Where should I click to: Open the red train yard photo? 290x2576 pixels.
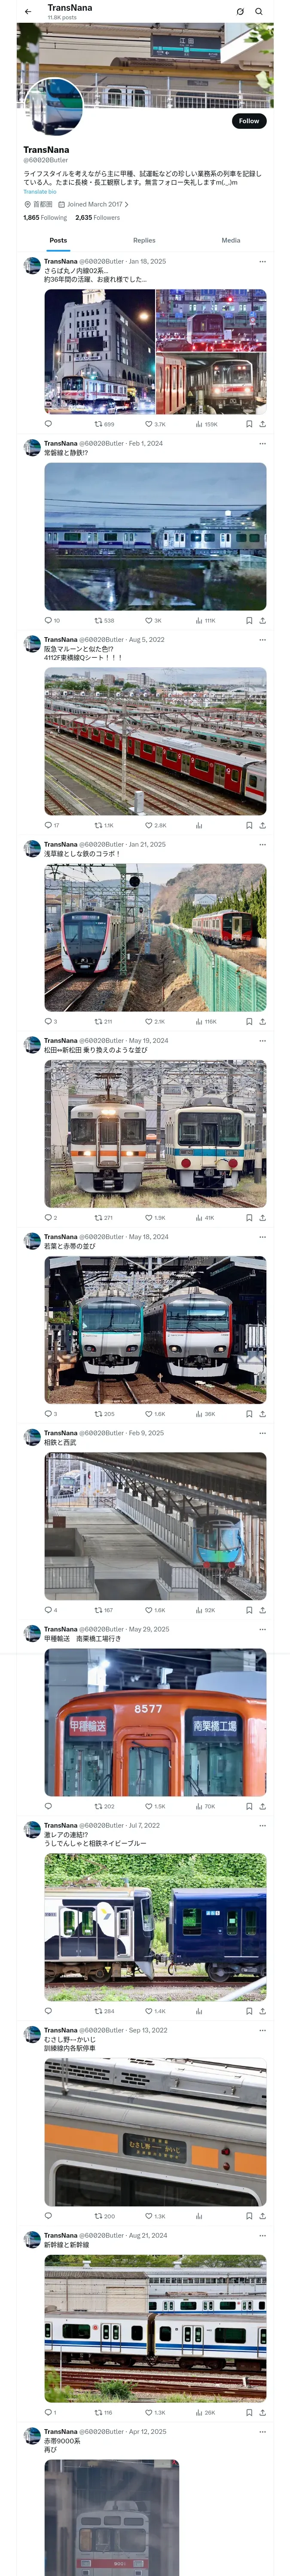coord(155,741)
